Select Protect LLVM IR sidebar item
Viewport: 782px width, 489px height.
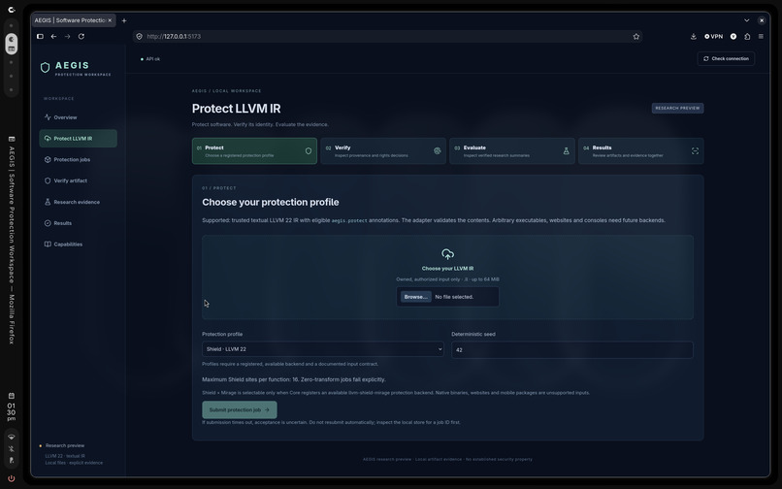pos(78,138)
